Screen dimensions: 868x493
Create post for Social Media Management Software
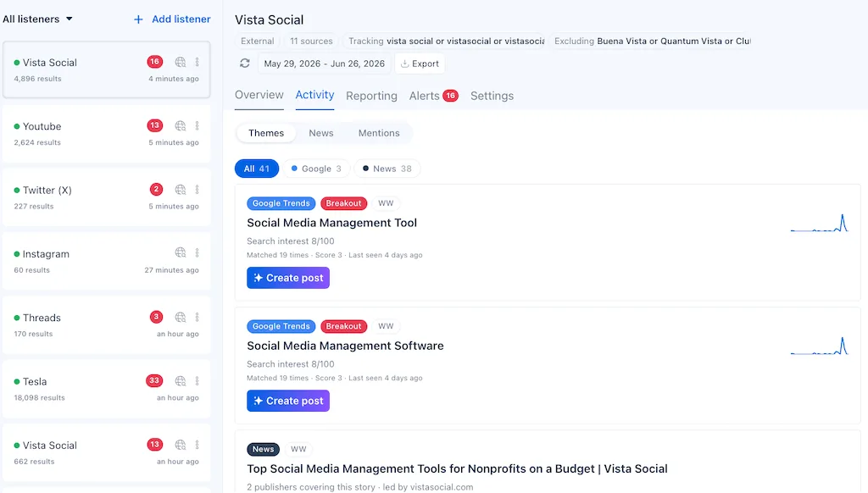[288, 401]
